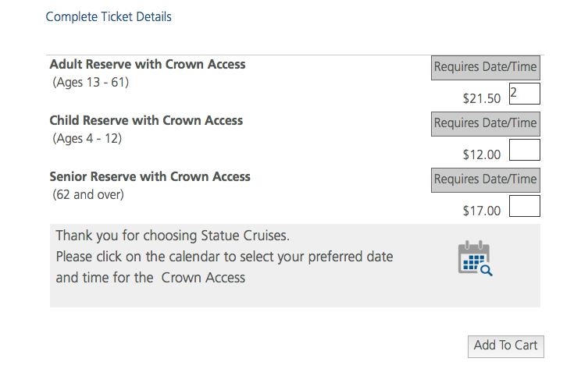
Task: Click Requires Date/Time for Adult Reserve
Action: coord(486,68)
